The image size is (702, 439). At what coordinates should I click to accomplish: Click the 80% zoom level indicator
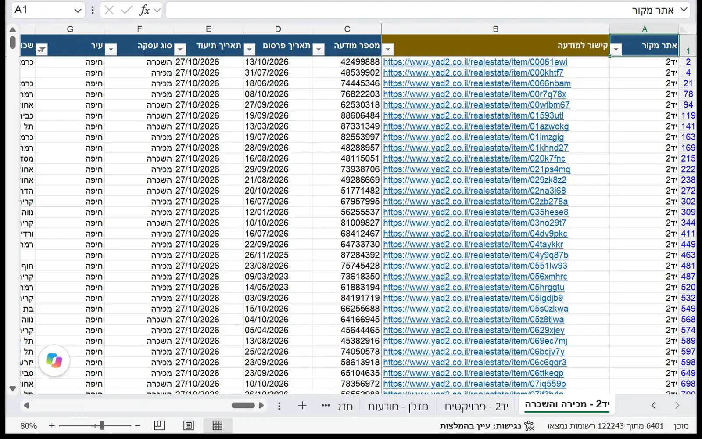tap(29, 426)
